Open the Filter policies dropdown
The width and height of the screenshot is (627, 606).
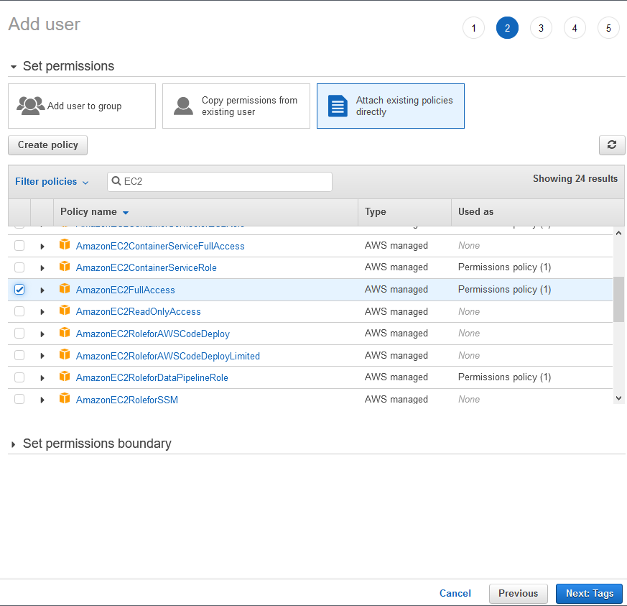click(52, 182)
